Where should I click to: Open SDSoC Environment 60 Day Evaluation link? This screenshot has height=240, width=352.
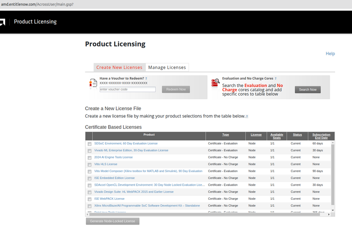(126, 143)
